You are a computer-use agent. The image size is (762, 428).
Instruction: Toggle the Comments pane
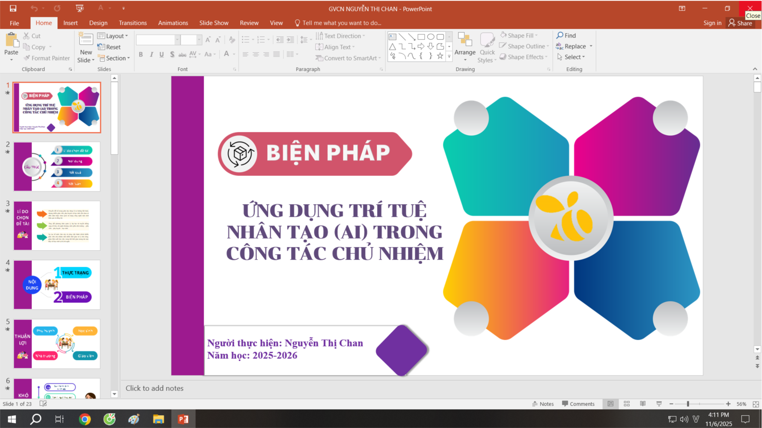pos(578,404)
